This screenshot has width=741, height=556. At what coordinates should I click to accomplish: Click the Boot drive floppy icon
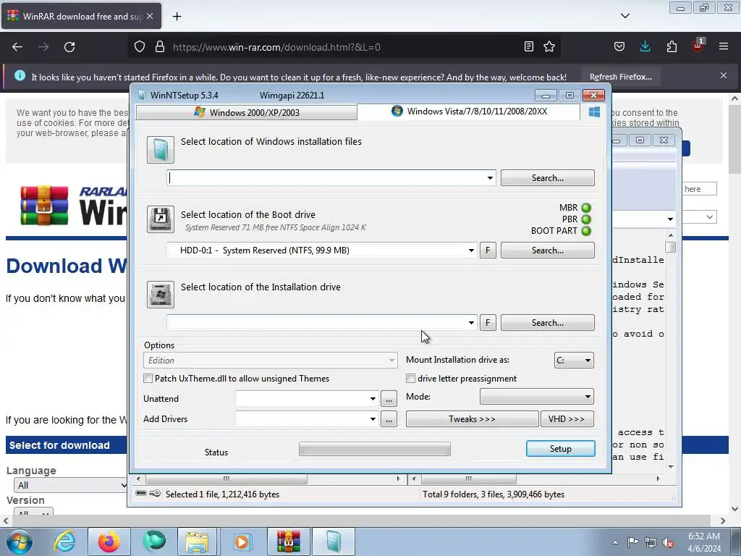coord(160,219)
